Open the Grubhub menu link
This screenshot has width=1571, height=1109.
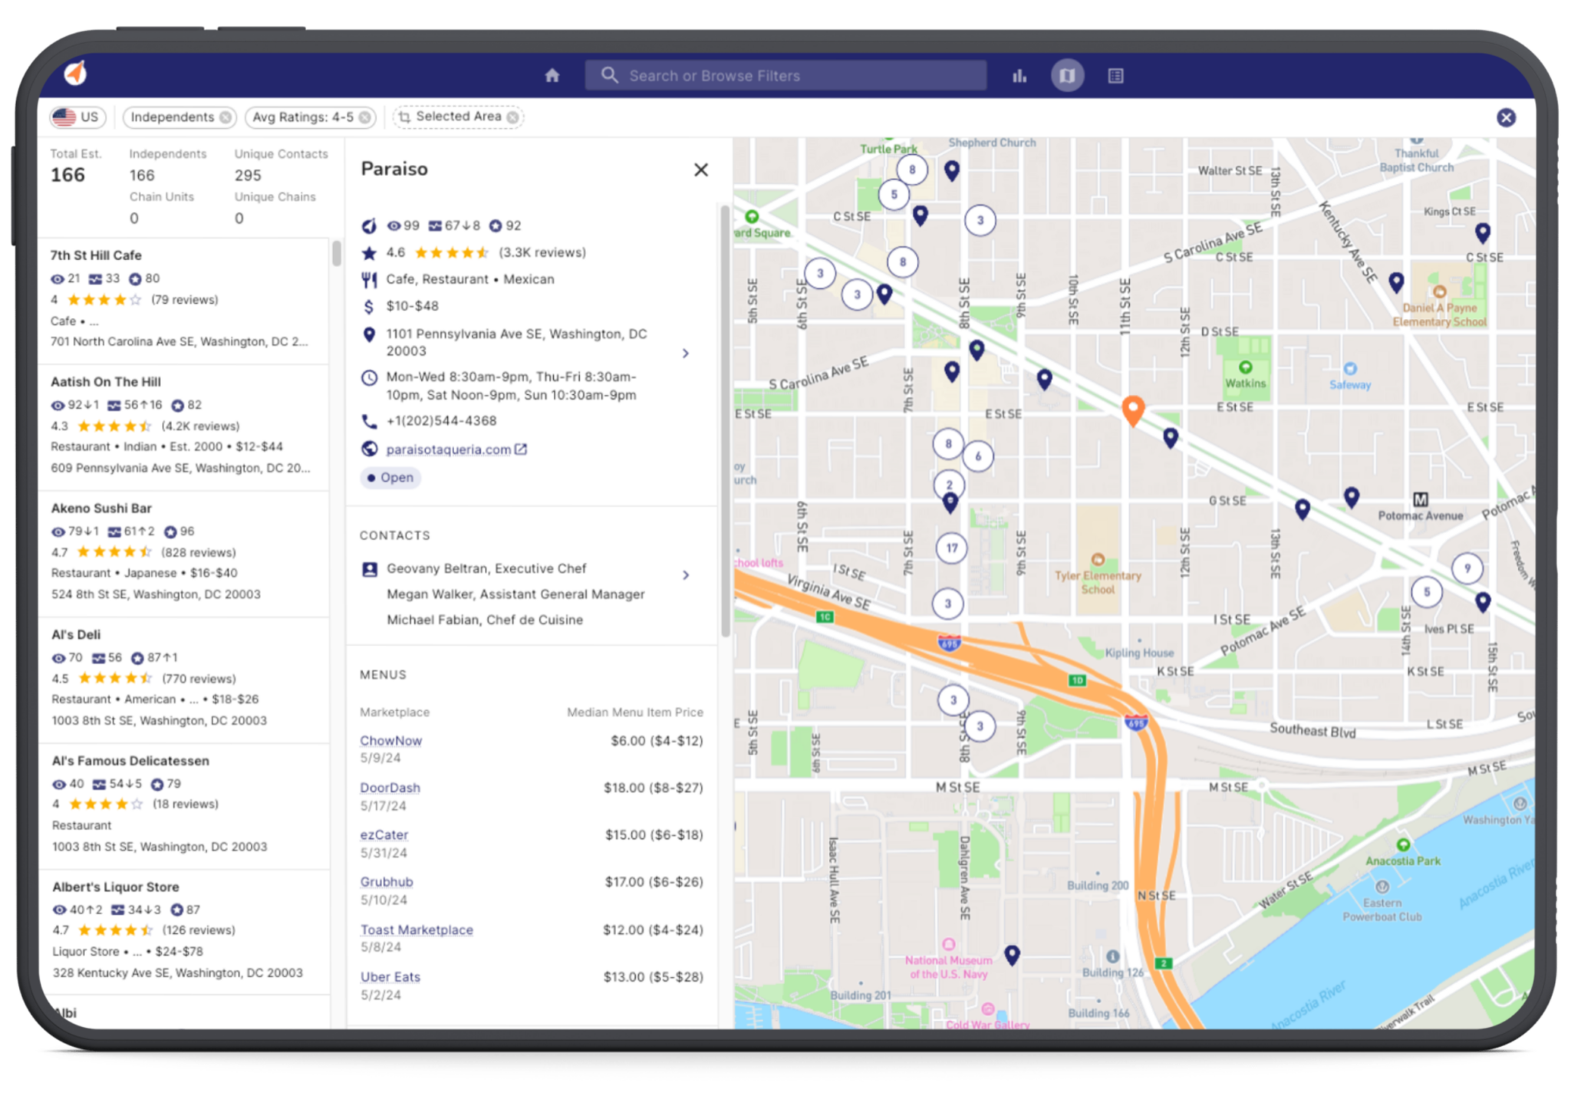387,881
